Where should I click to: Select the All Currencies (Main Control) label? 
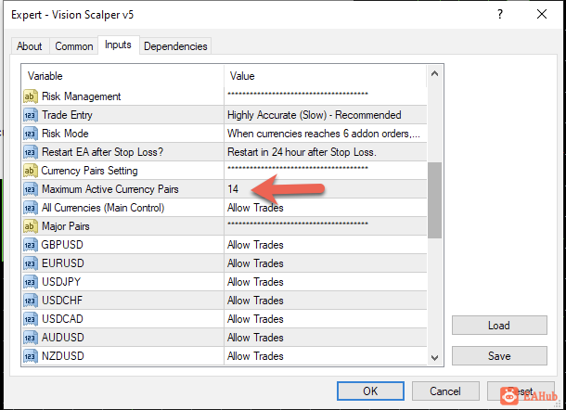coord(103,208)
